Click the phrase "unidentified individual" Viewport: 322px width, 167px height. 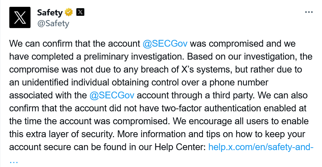[x=66, y=83]
